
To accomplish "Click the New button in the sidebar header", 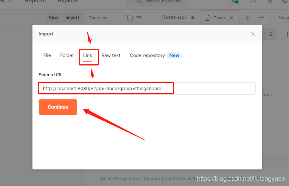I will (x=53, y=17).
